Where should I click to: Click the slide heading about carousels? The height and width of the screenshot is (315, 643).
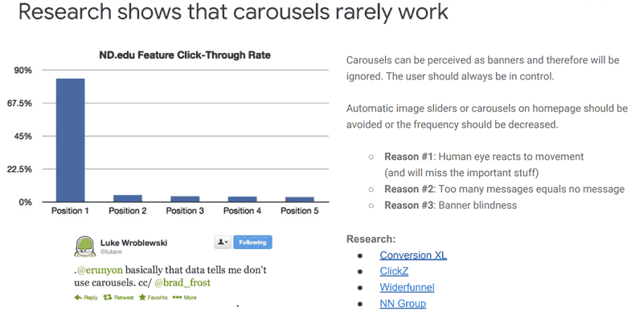pyautogui.click(x=233, y=11)
